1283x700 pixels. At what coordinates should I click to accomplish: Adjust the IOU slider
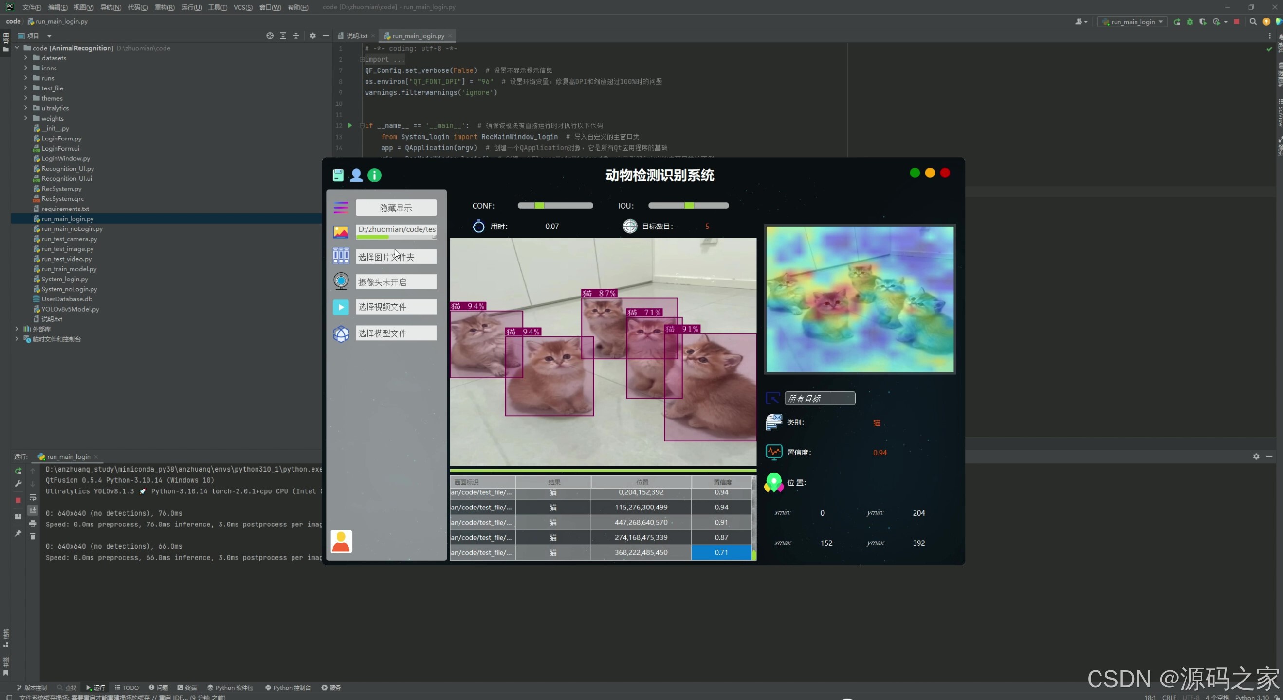(x=688, y=206)
